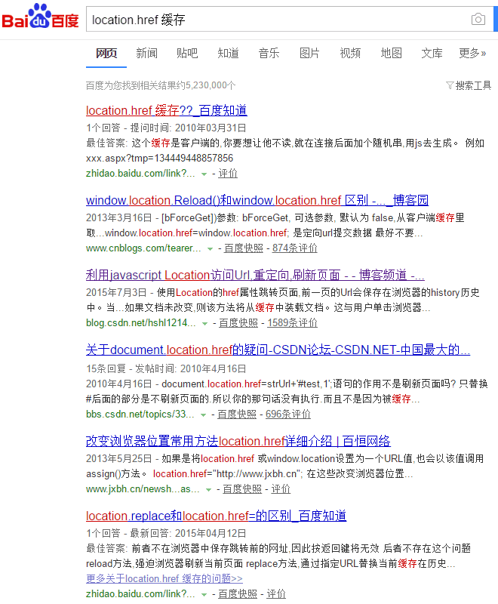Image resolution: width=498 pixels, height=604 pixels.
Task: Expand dropdown arrow next to www.jxbh.cn result
Action: (208, 489)
